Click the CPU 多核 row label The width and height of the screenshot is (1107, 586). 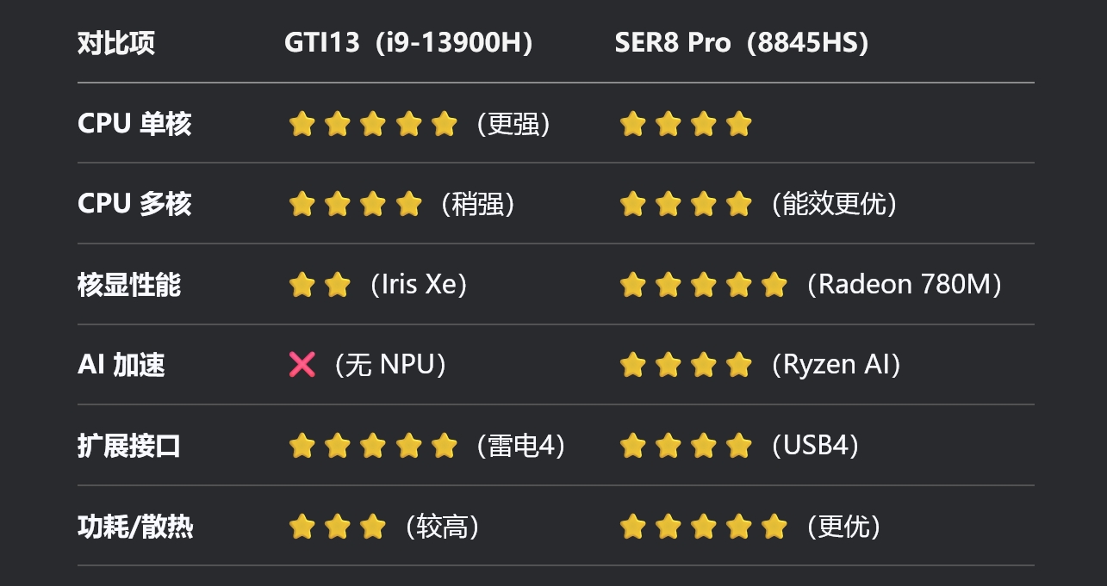coord(134,204)
